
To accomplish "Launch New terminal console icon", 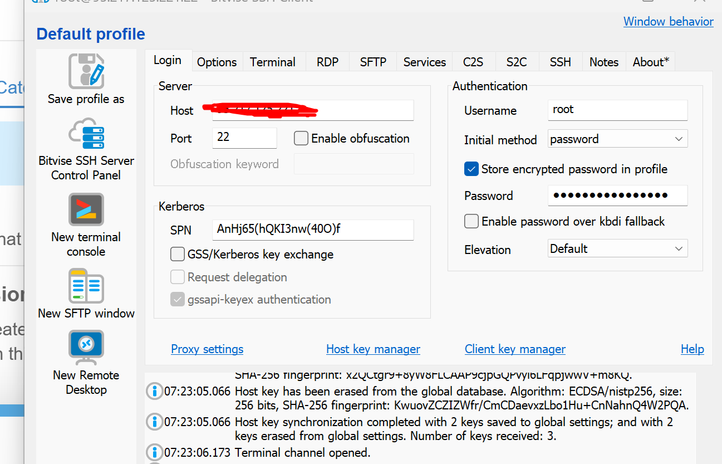I will tap(86, 209).
